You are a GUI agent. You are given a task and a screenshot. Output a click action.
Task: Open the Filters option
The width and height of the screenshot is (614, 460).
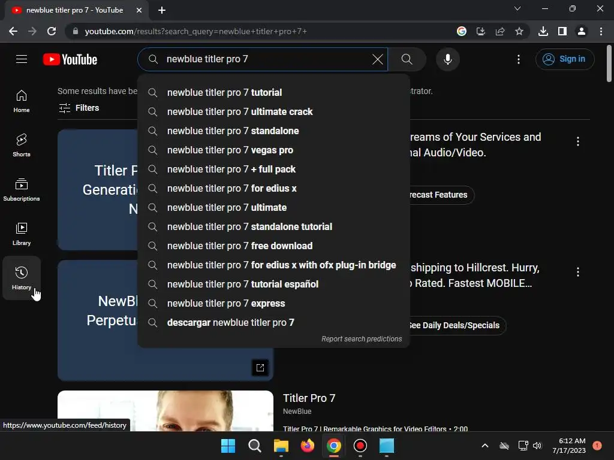[x=79, y=108]
